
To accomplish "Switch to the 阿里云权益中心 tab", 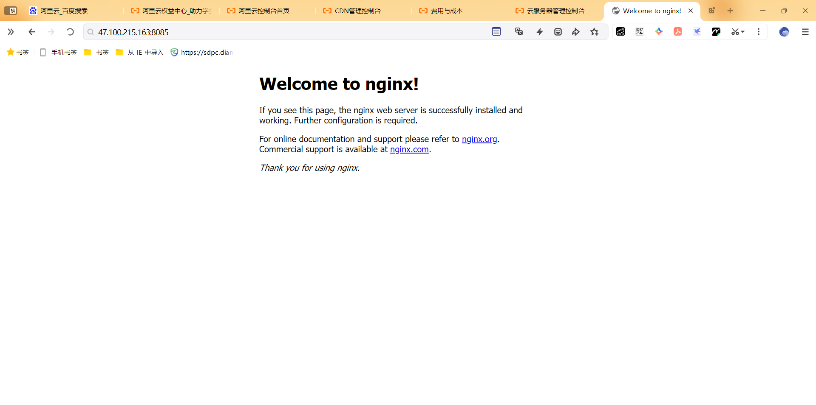I will (171, 11).
